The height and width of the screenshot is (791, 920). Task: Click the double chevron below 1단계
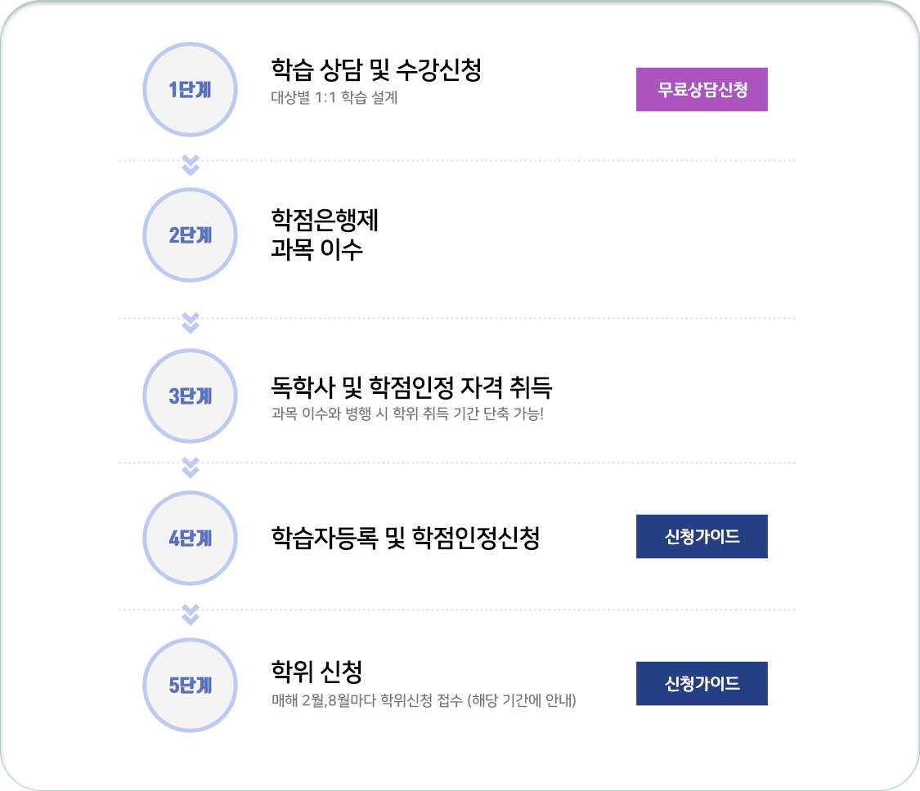190,165
